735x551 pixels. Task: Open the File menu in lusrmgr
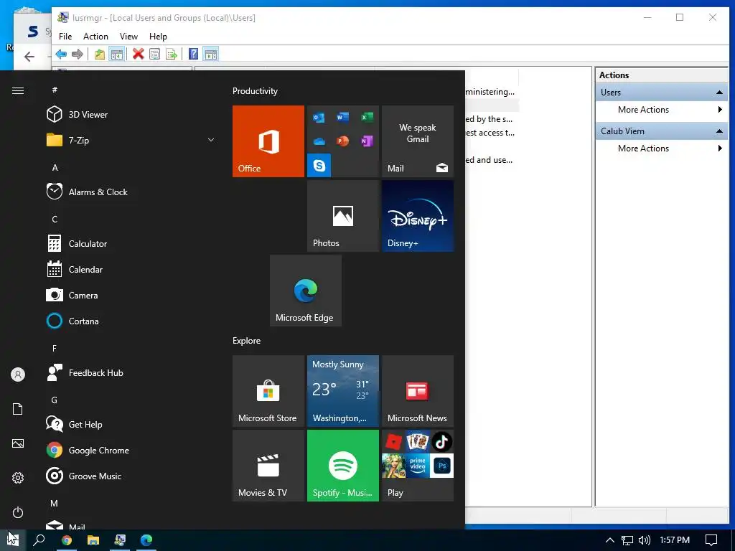click(65, 37)
